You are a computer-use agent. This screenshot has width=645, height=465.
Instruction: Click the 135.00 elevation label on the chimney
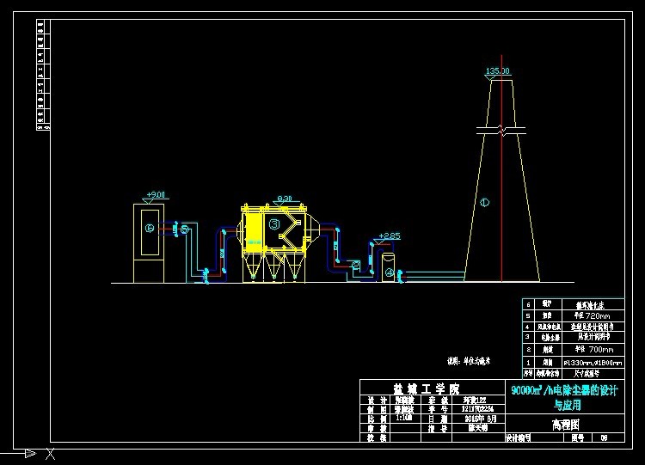click(x=498, y=70)
